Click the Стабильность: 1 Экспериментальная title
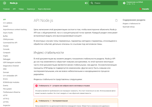Viewport: 152px width, 107px height. [x=53, y=101]
